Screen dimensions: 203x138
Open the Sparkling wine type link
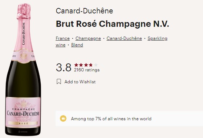coord(158,38)
